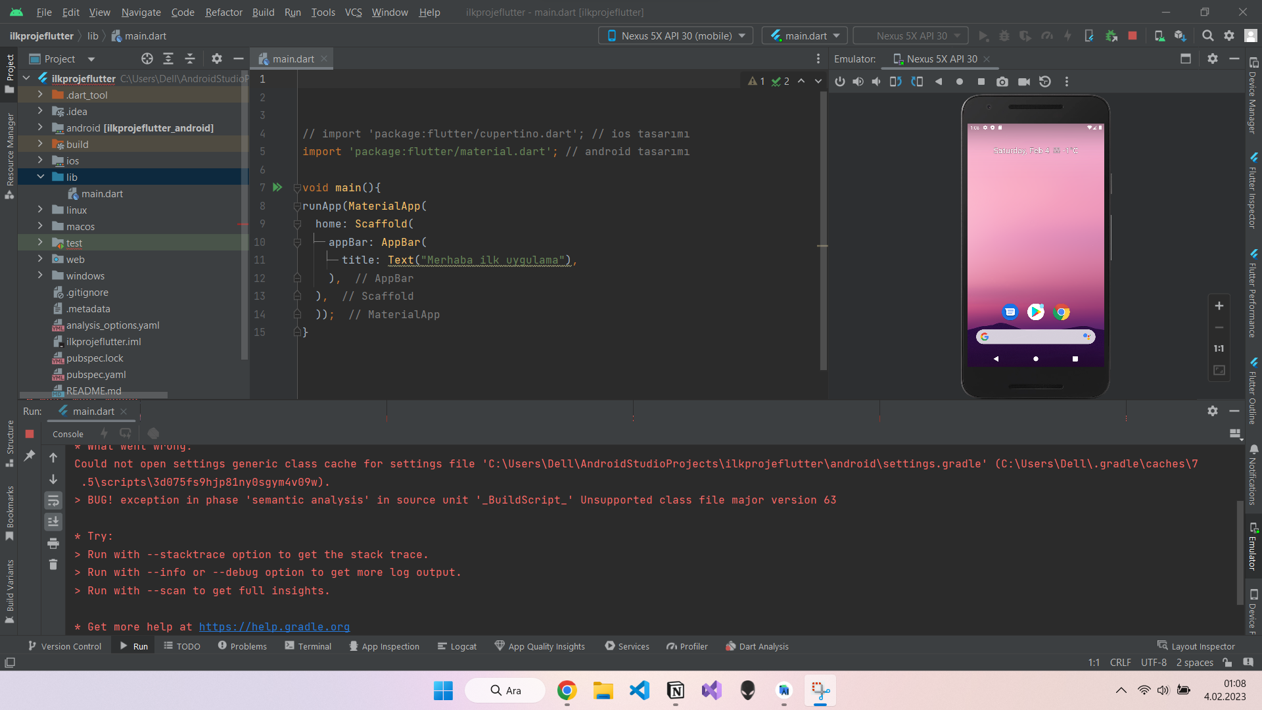Open the Refactor menu
This screenshot has width=1262, height=710.
pos(223,12)
